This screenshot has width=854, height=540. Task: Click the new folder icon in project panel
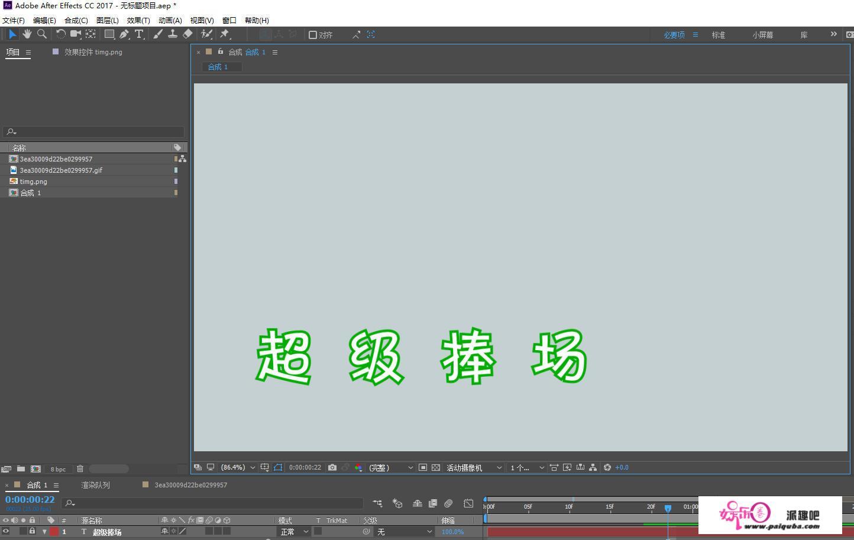coord(21,468)
